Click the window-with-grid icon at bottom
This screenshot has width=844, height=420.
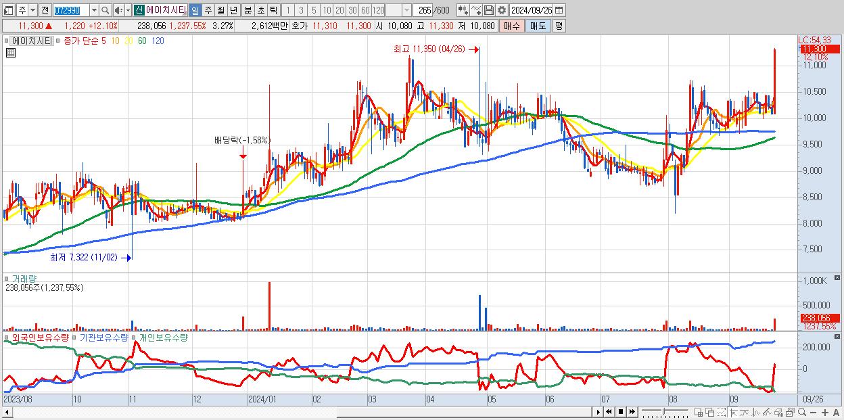(698, 412)
